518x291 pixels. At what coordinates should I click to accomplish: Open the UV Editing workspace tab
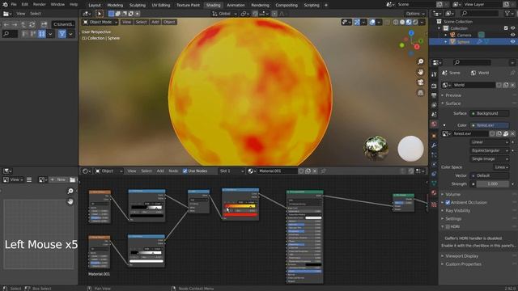161,5
